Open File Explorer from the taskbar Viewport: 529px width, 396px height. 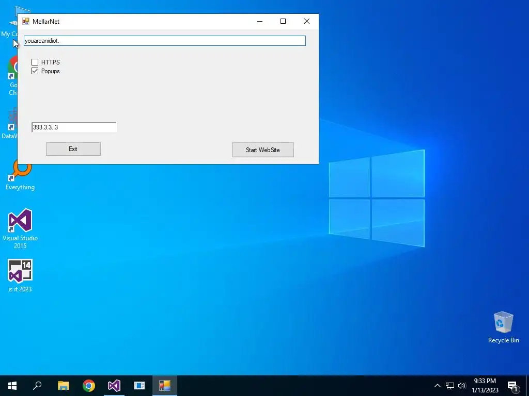[x=64, y=386]
